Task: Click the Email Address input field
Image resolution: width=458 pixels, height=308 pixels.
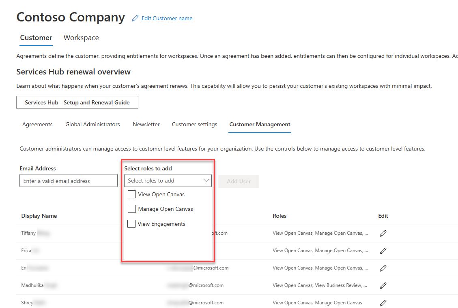Action: tap(68, 181)
